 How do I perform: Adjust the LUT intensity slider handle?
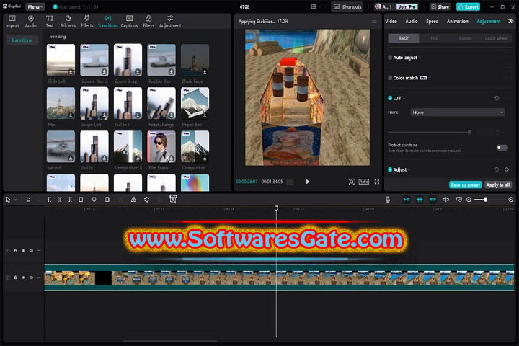469,132
